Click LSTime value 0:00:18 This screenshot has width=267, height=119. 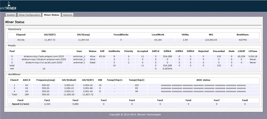[x=253, y=56]
